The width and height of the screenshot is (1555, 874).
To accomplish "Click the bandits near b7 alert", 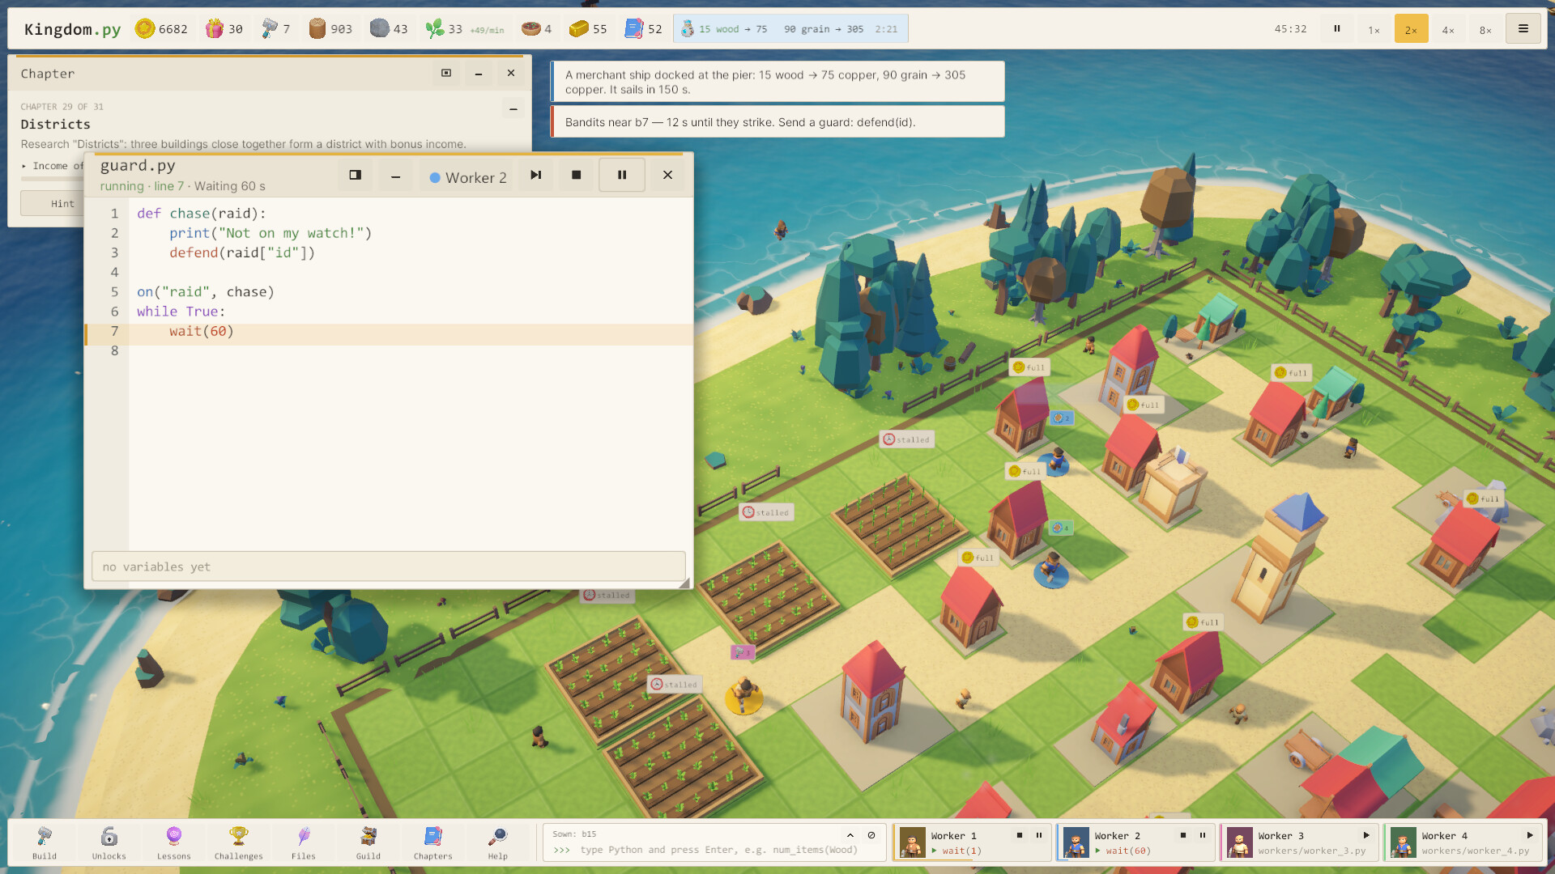I will pyautogui.click(x=777, y=122).
